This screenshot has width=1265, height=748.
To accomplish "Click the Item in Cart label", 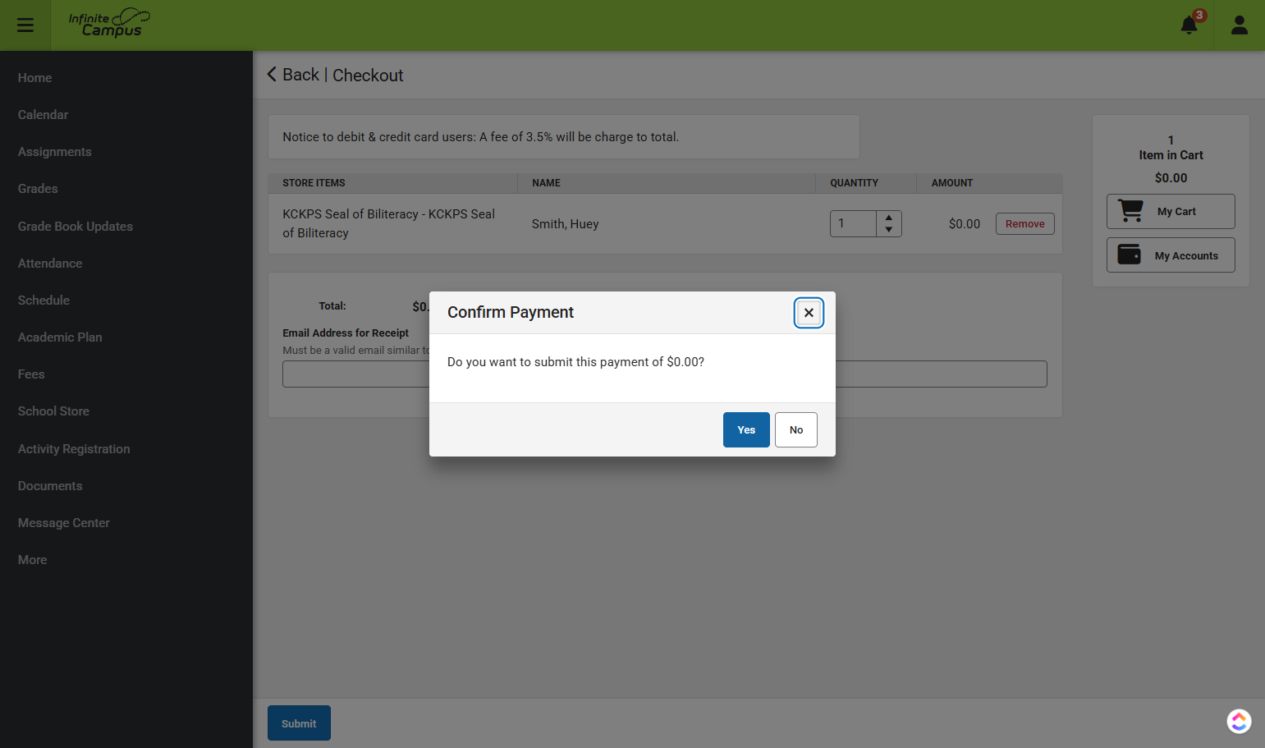I will 1171,155.
